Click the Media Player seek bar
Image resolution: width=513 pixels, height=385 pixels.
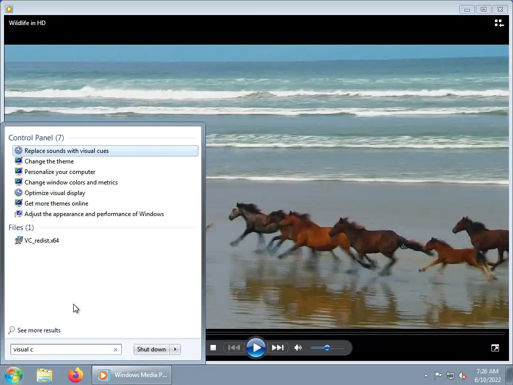click(x=355, y=333)
